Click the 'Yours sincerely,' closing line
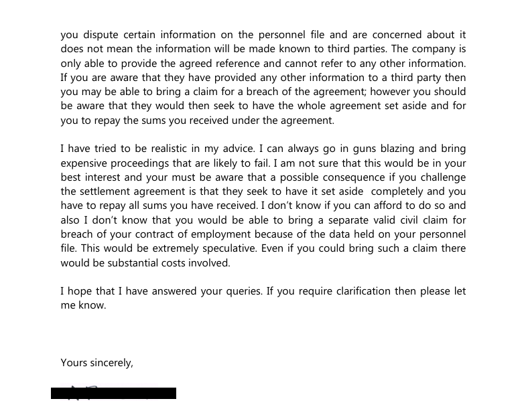This screenshot has width=526, height=401. 97,363
